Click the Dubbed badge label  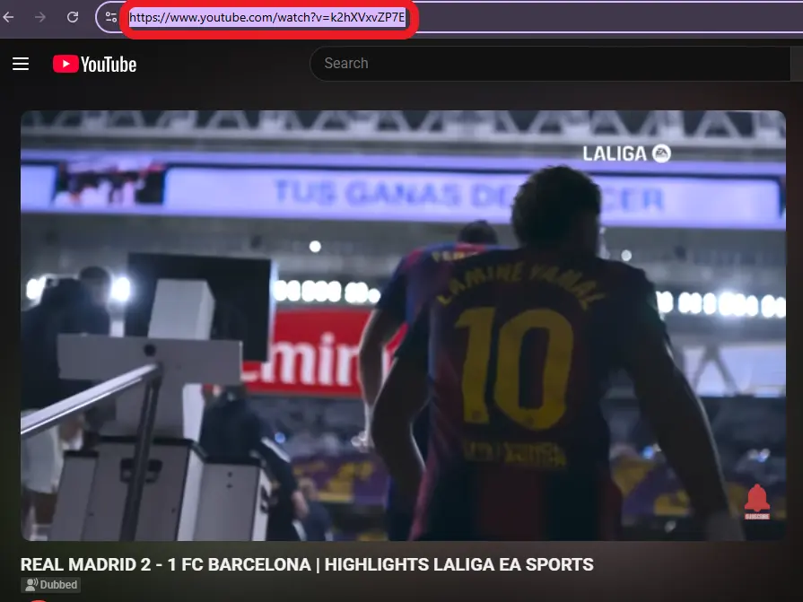(x=58, y=585)
